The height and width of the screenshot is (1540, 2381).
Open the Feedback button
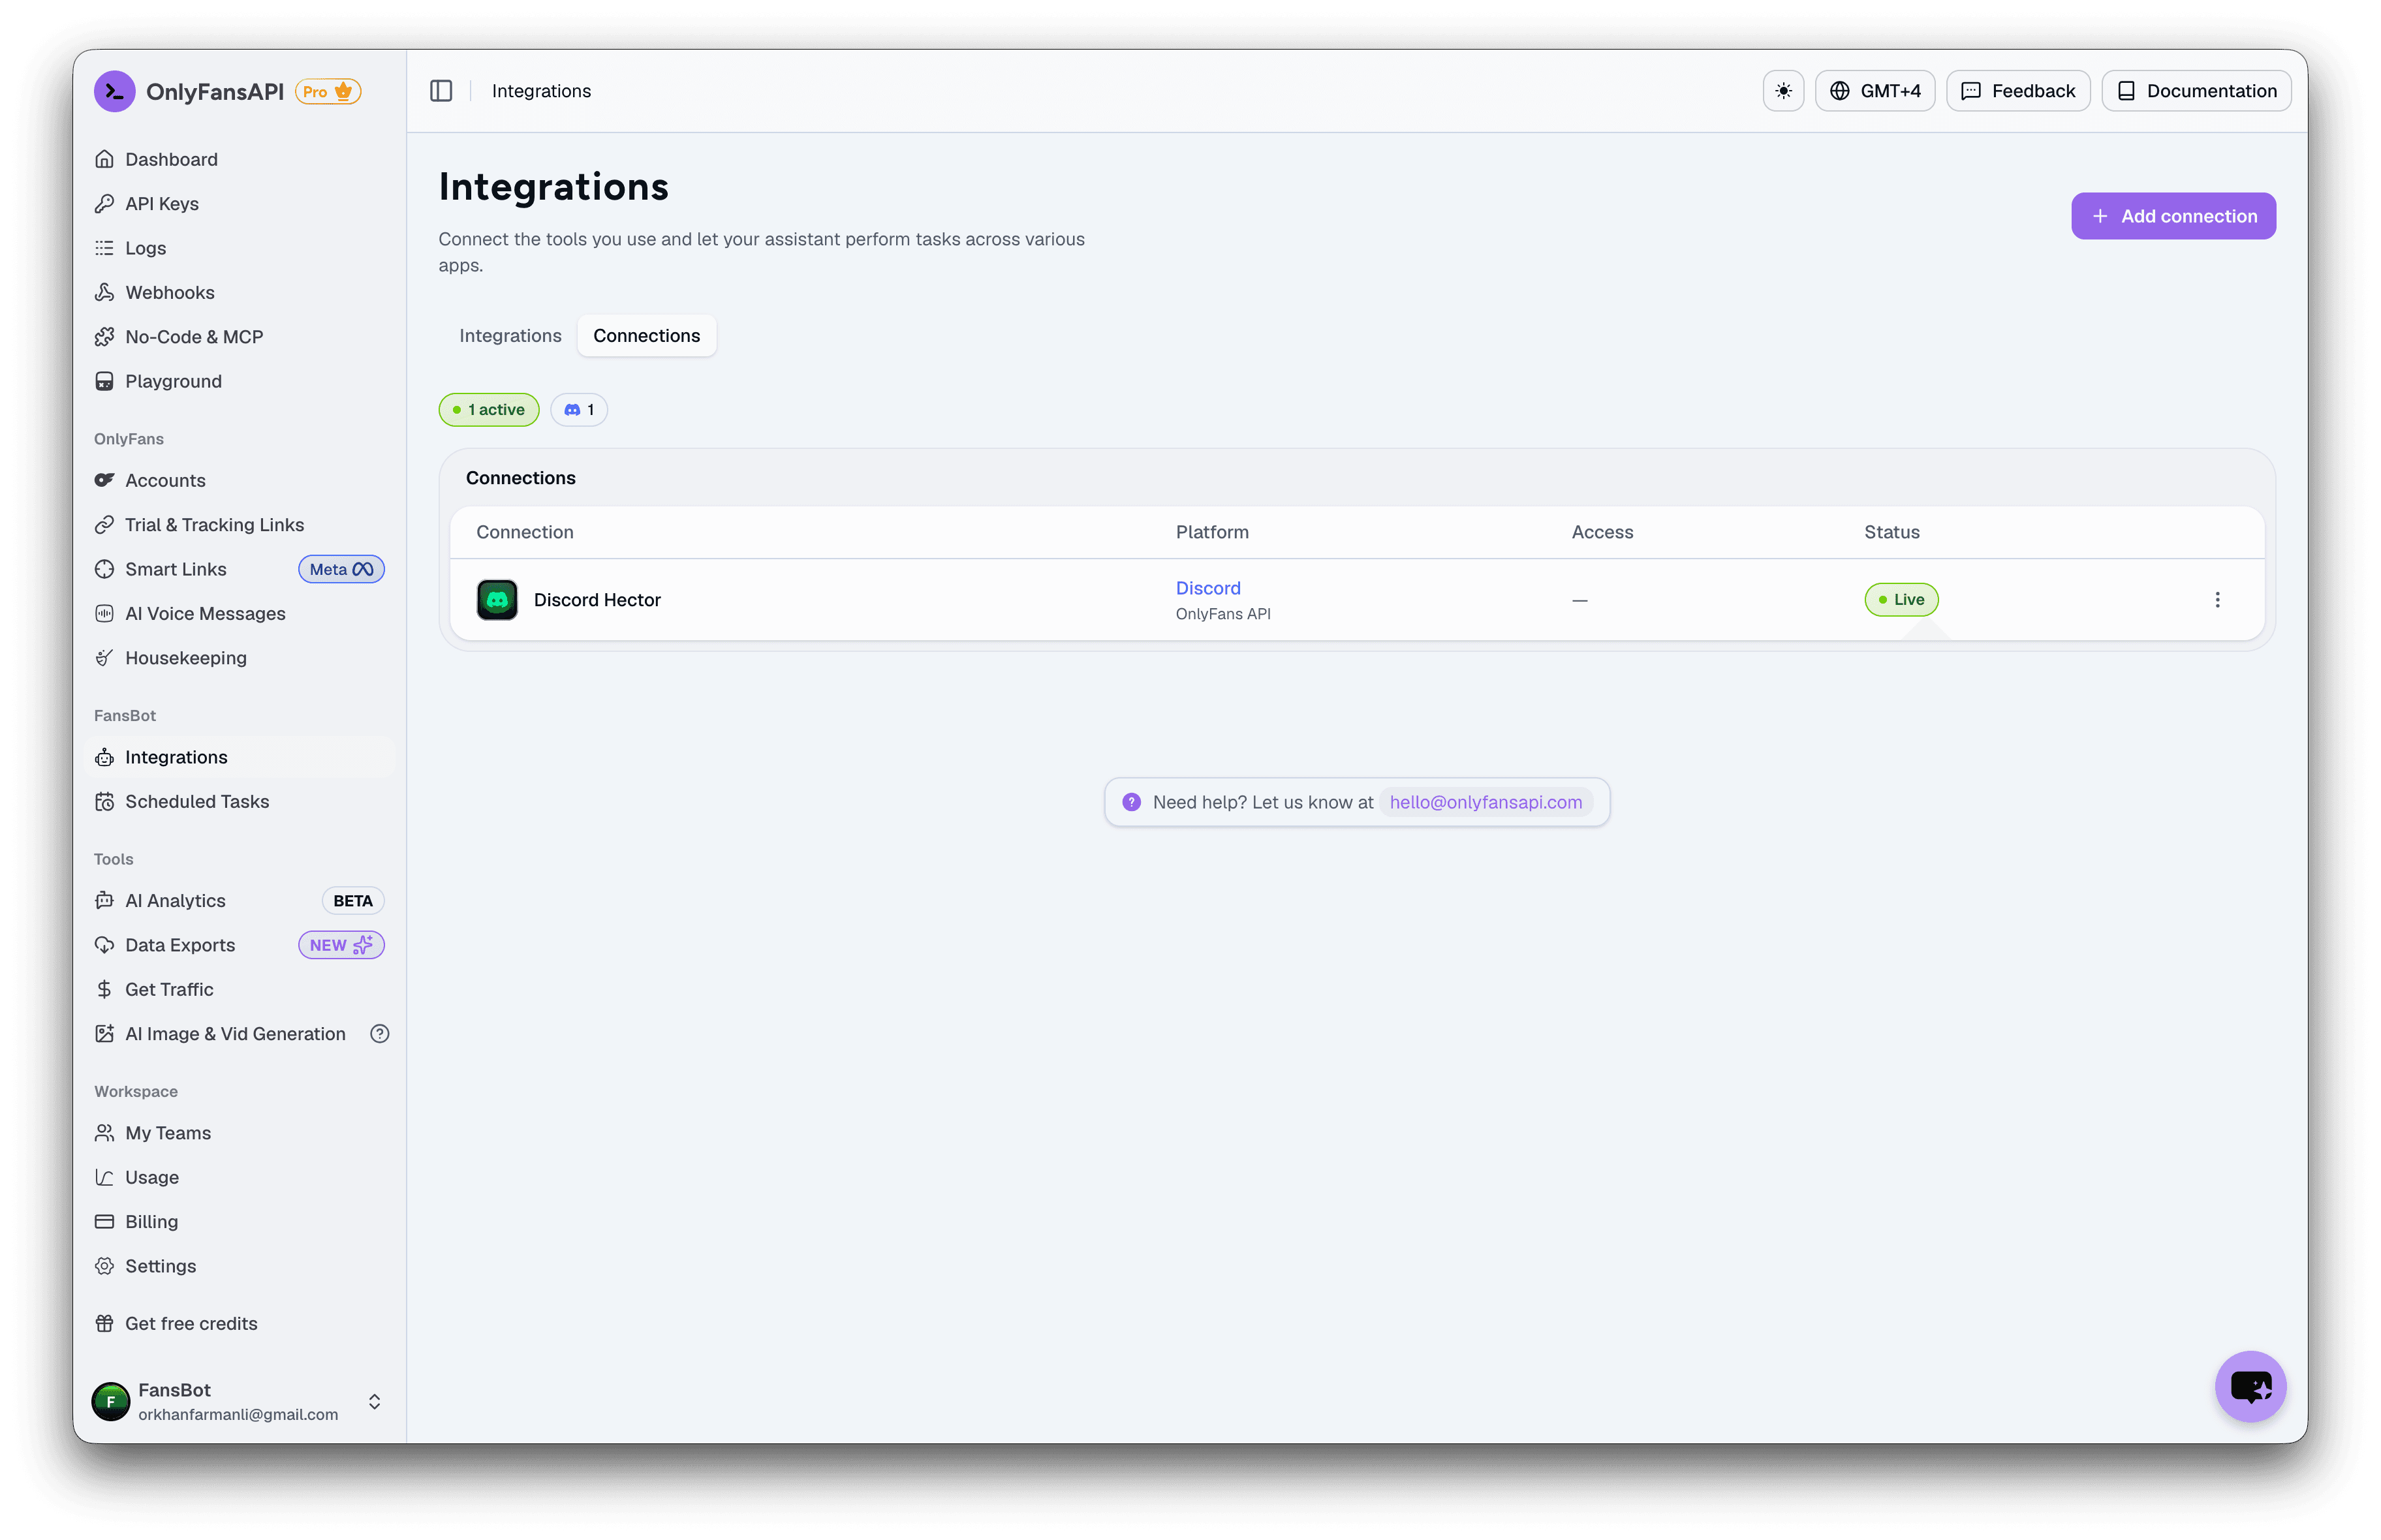pyautogui.click(x=2018, y=91)
